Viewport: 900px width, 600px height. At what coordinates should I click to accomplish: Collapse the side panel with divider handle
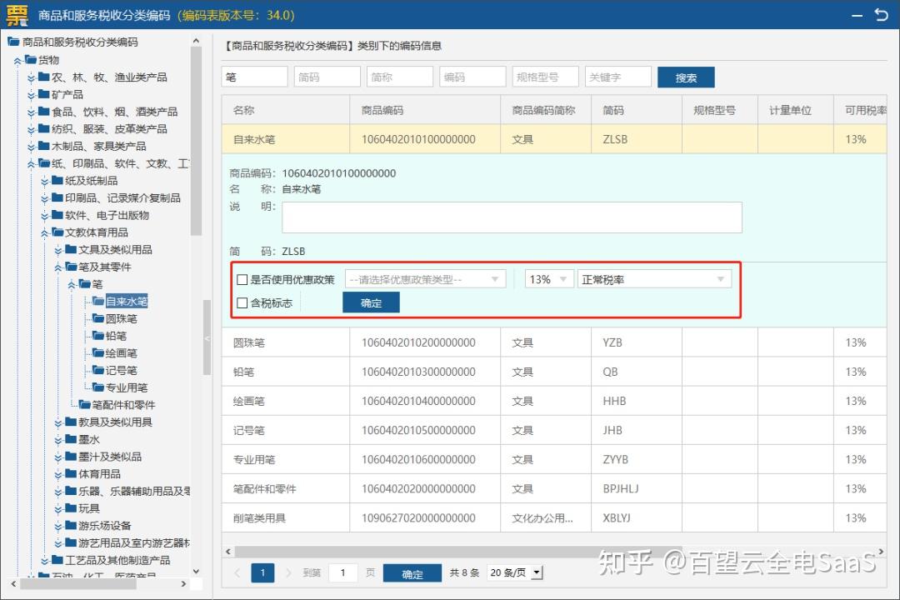click(207, 339)
